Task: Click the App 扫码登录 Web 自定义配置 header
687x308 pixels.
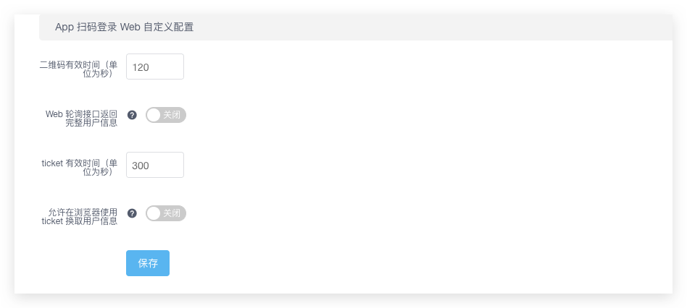Action: pyautogui.click(x=125, y=27)
